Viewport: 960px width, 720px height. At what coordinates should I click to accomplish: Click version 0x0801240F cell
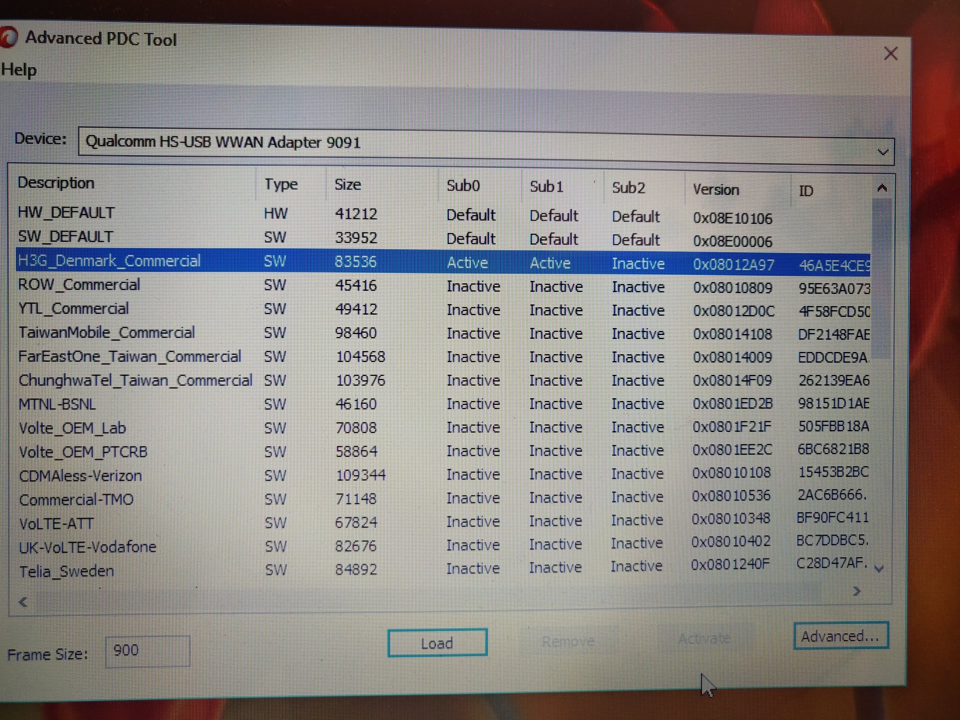click(x=730, y=564)
